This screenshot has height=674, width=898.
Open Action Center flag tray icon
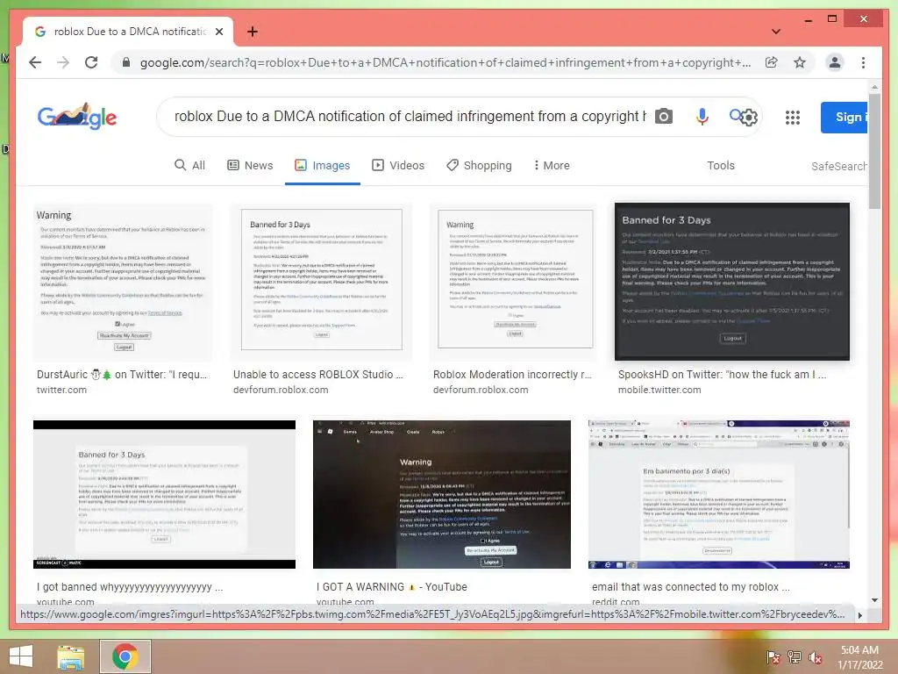point(773,657)
